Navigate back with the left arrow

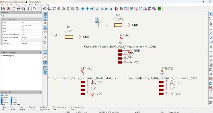click(83, 9)
